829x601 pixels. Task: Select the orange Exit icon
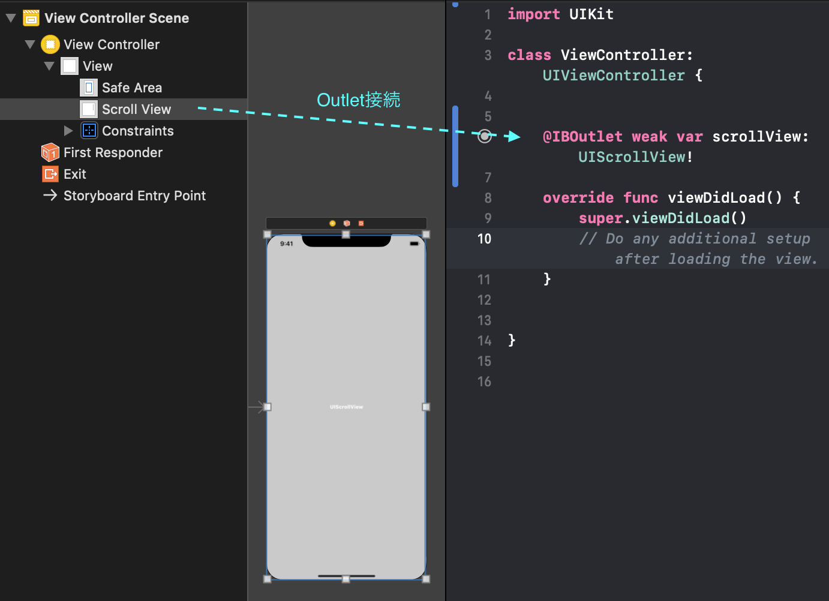(50, 173)
